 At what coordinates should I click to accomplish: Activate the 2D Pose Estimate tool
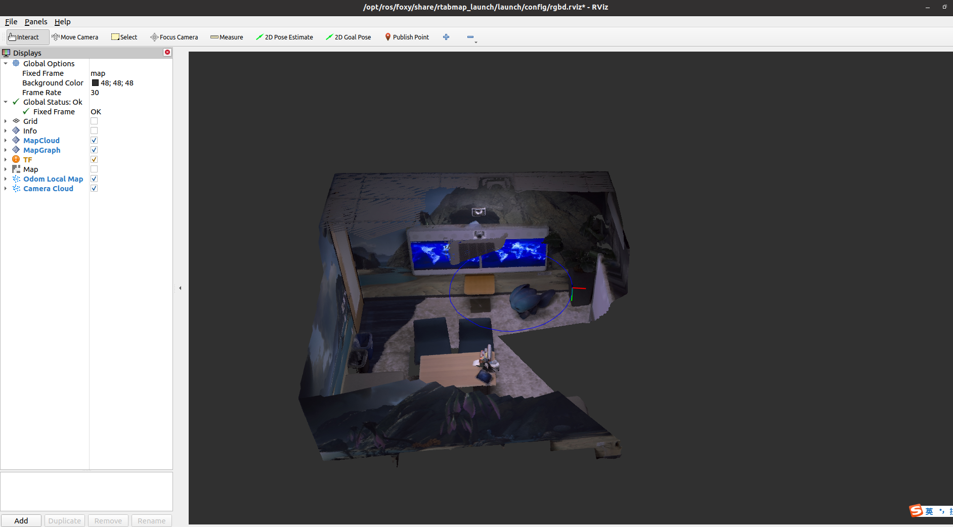284,36
